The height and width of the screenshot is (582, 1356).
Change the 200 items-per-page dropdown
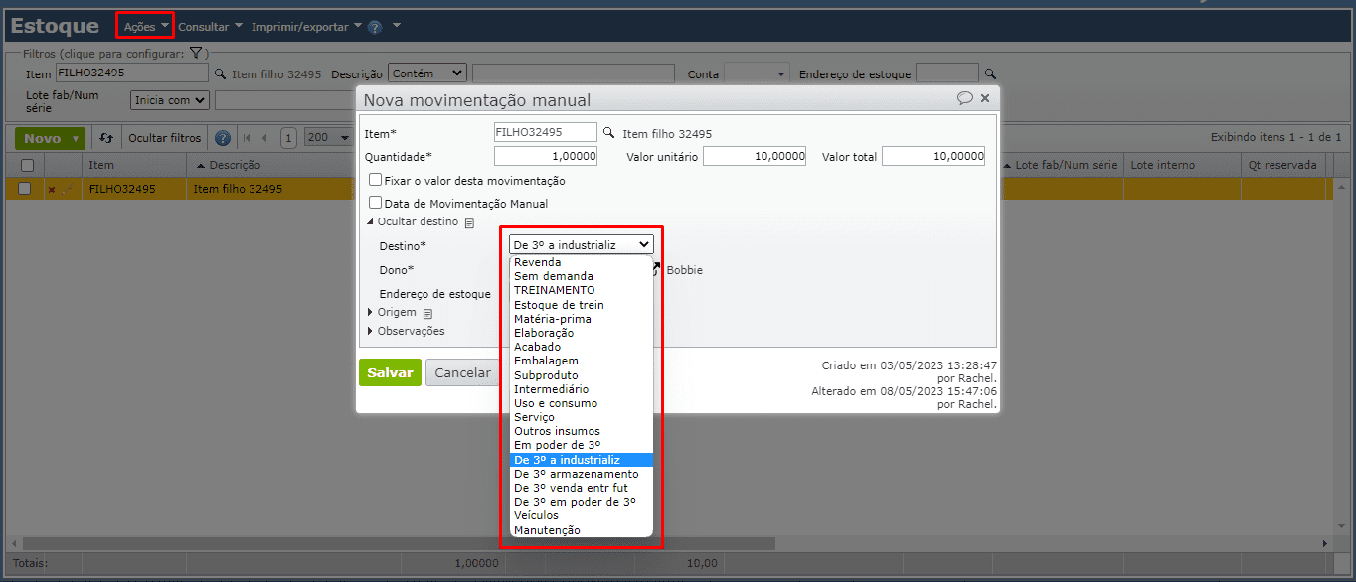point(328,138)
